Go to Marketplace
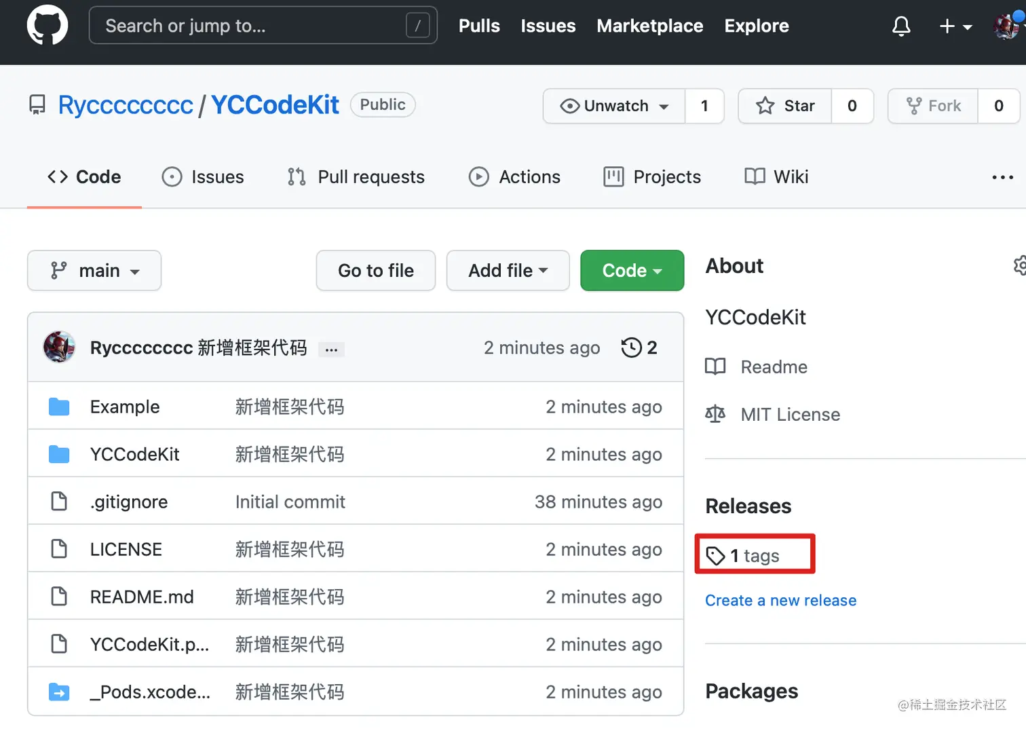Screen dimensions: 1026x731 (x=650, y=26)
